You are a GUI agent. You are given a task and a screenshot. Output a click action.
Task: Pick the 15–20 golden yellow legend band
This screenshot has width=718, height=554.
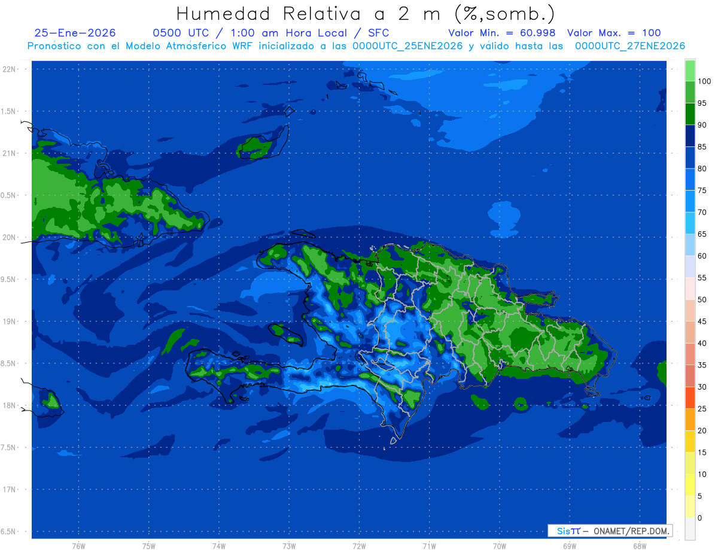point(690,442)
